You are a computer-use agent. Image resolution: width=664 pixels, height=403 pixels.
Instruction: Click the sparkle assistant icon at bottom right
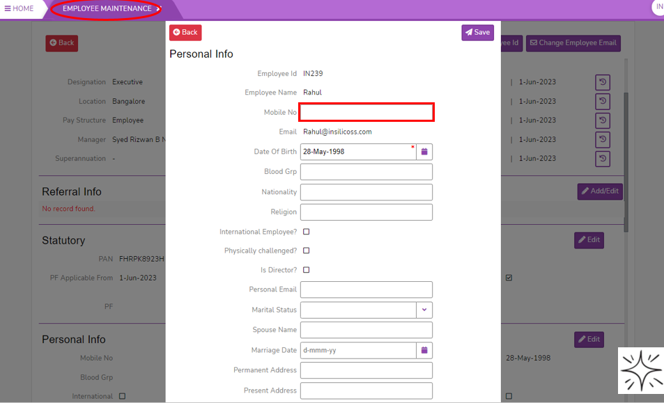640,370
